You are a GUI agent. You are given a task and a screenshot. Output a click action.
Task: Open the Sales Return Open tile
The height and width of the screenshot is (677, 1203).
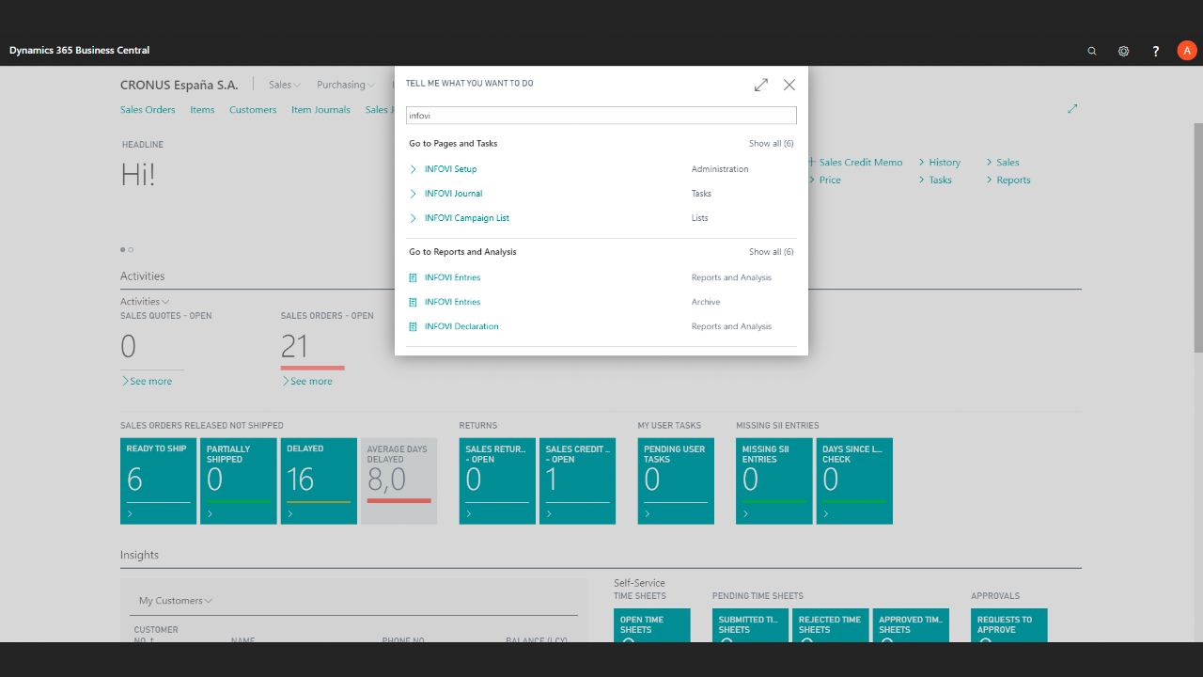coord(497,481)
